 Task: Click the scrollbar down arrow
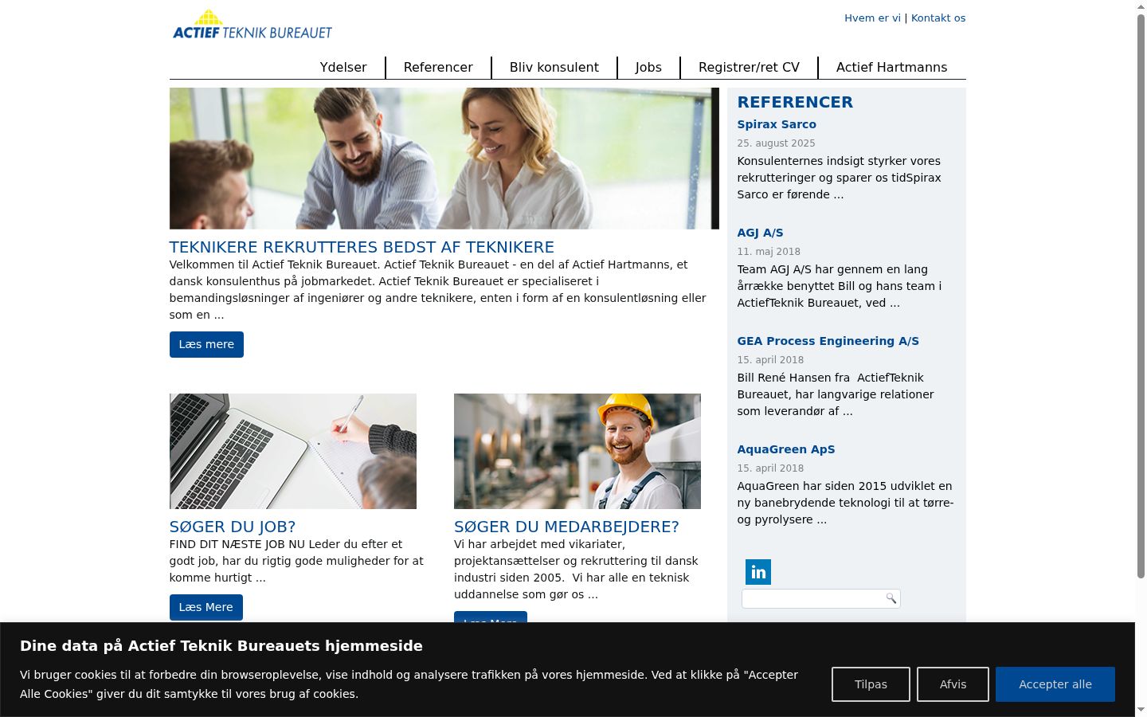coord(1141,710)
